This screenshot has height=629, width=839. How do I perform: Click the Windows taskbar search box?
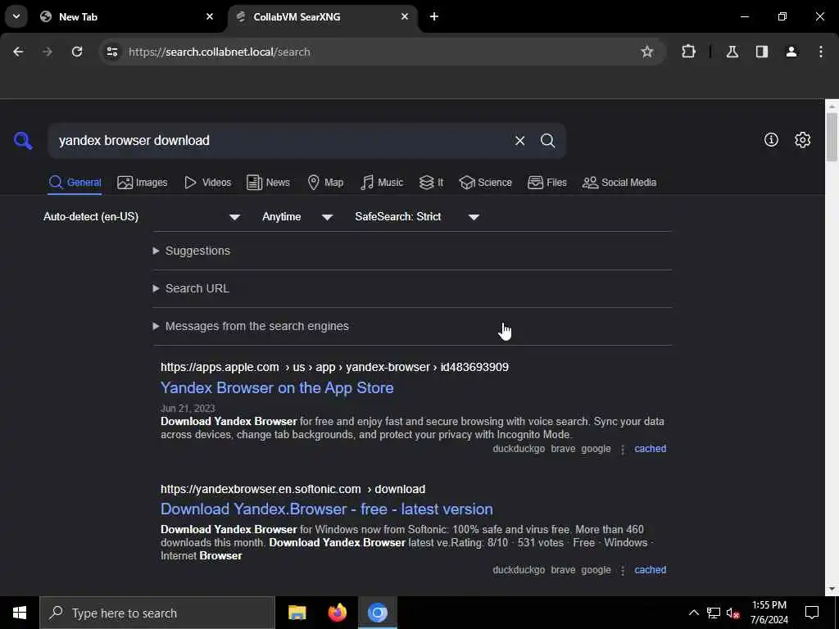tap(157, 613)
